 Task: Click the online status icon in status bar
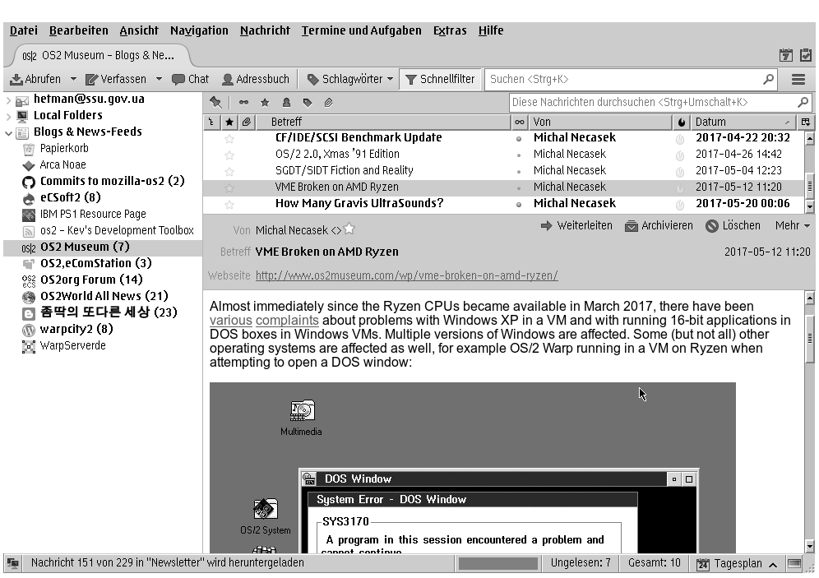[13, 563]
